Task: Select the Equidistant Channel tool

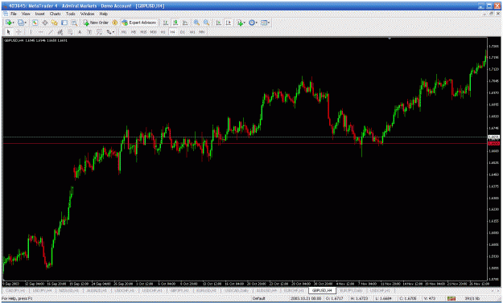Action: 60,32
